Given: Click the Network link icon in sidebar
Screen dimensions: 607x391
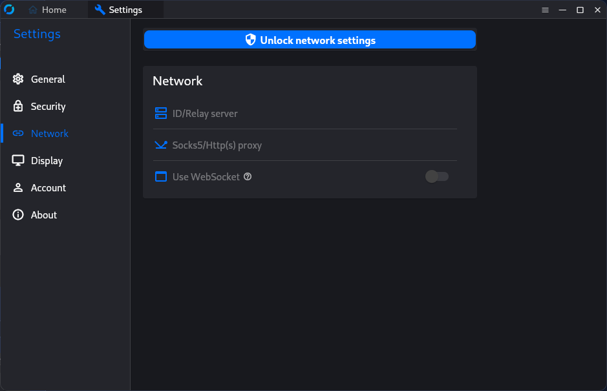Looking at the screenshot, I should [17, 133].
